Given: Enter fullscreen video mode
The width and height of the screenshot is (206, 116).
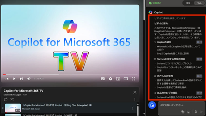Looking at the screenshot, I should coord(133,79).
